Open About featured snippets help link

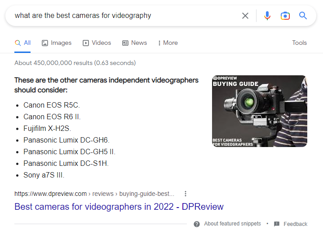pyautogui.click(x=232, y=224)
